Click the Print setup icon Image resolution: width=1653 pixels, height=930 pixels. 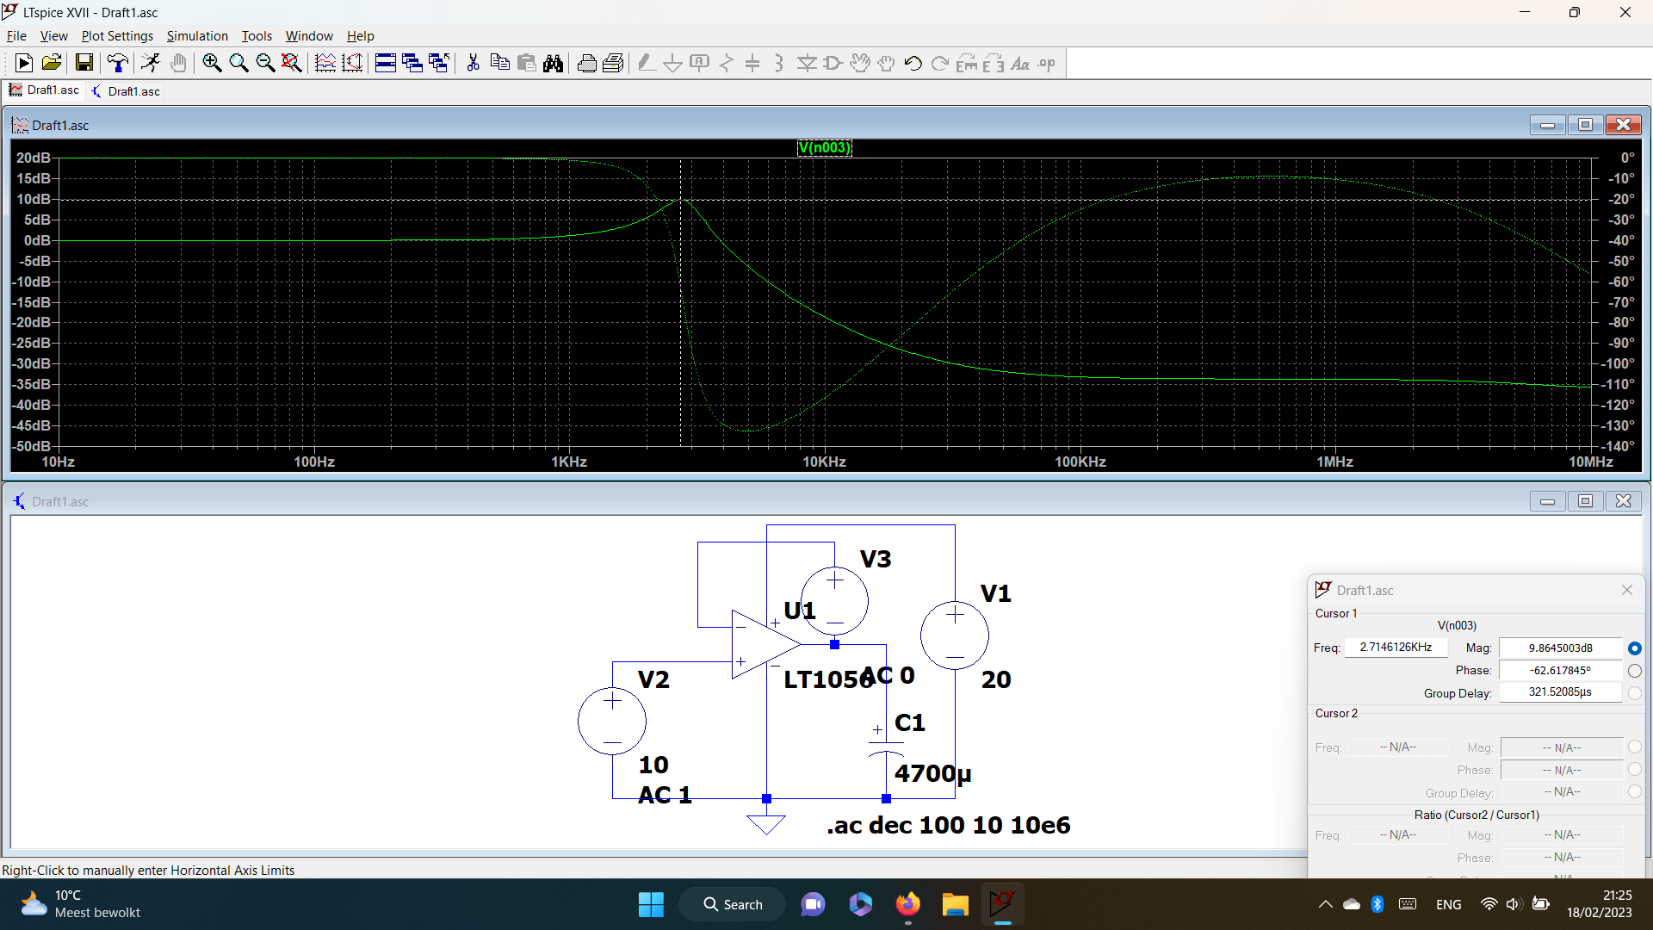586,63
